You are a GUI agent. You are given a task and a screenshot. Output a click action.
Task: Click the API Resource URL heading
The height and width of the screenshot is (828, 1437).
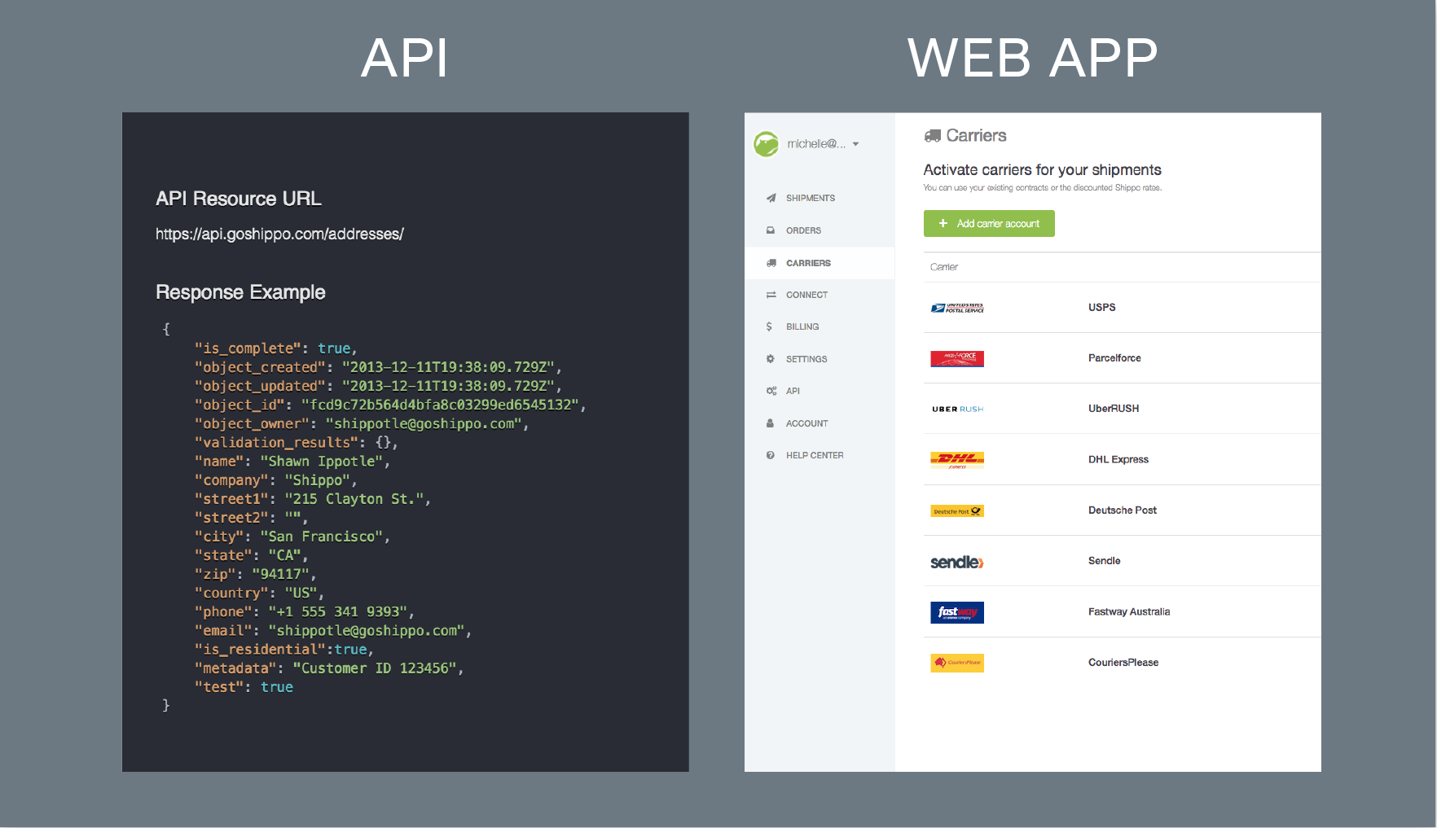(238, 199)
